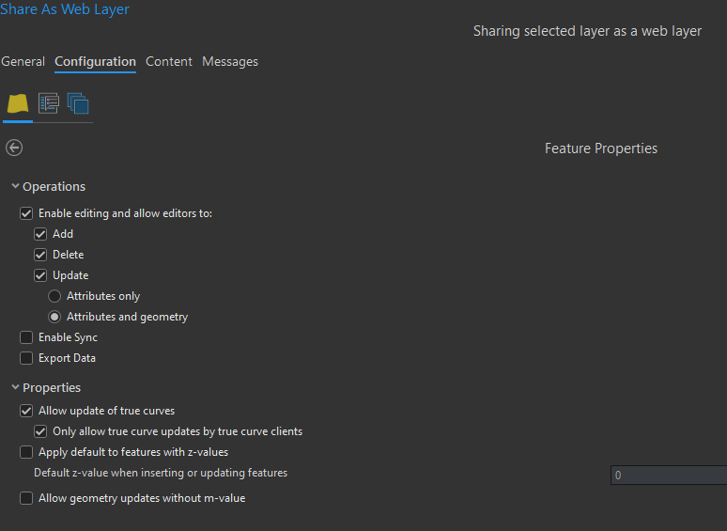
Task: Open the Messages tab
Action: [230, 61]
